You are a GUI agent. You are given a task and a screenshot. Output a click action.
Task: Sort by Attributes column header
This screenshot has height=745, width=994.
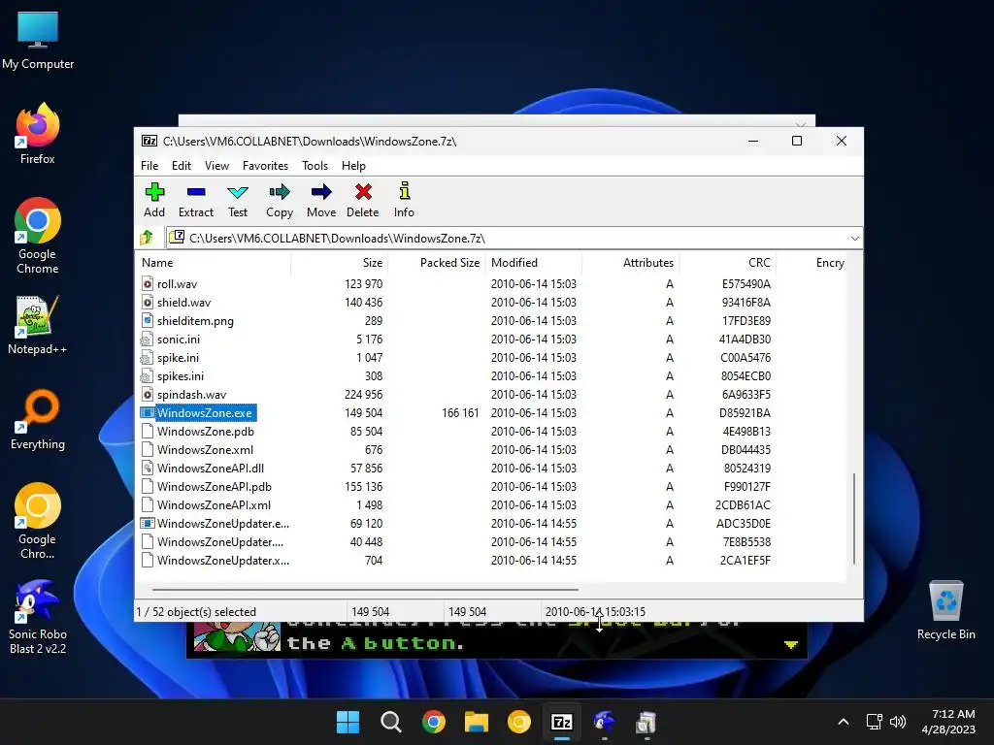pos(630,262)
